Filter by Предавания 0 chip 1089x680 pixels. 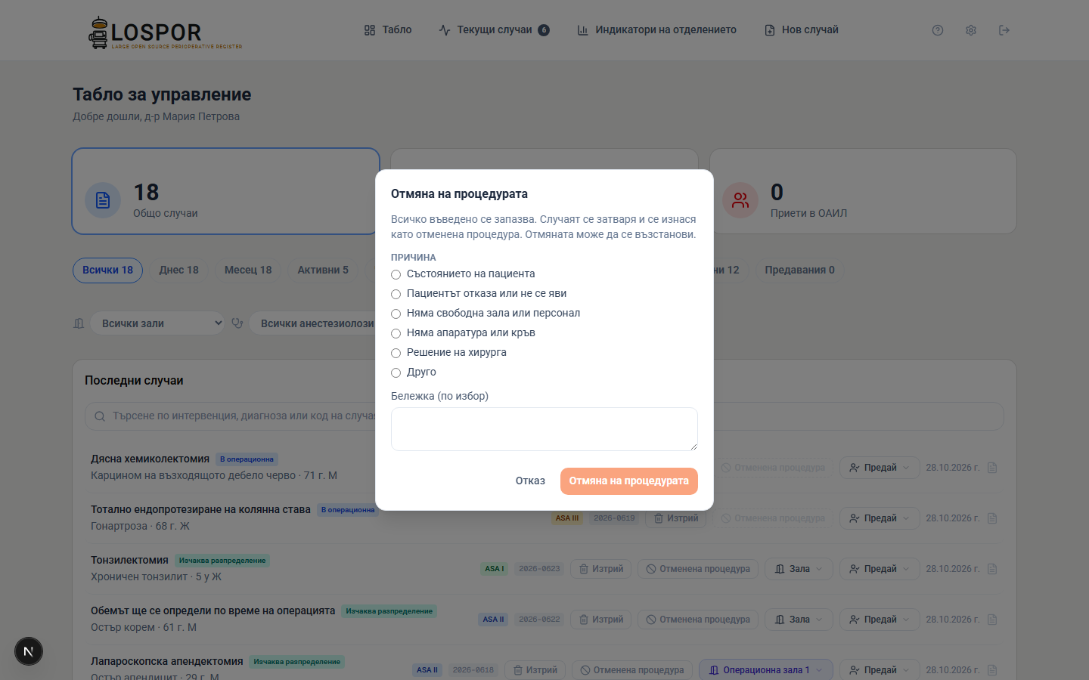pos(799,270)
